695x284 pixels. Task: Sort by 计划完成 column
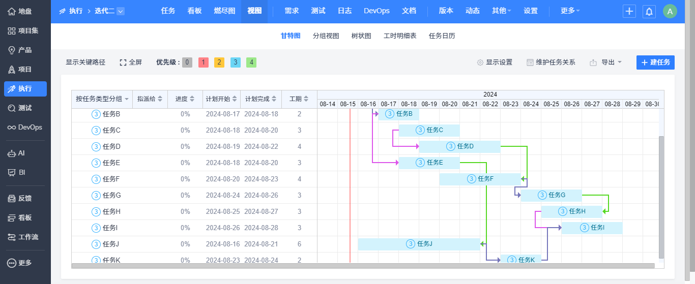click(261, 99)
